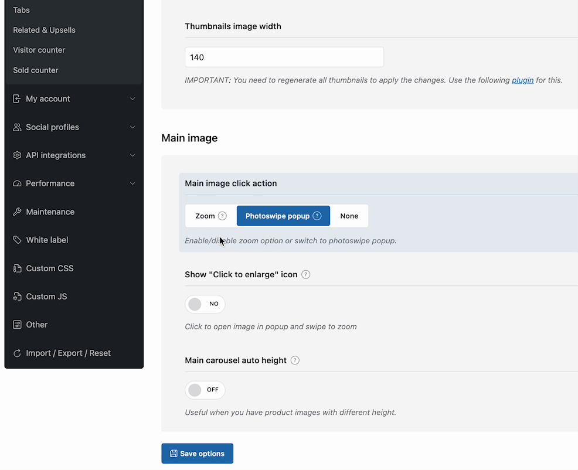578x470 pixels.
Task: Open the regenerate thumbnails plugin link
Action: [522, 80]
